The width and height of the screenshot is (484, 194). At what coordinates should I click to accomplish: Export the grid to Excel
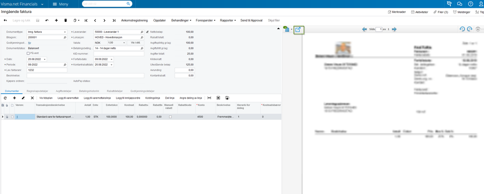(x=218, y=98)
